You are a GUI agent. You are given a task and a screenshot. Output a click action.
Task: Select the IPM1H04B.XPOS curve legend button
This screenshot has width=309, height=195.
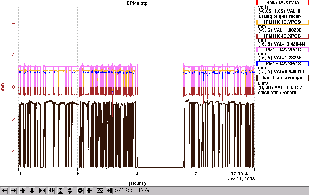pyautogui.click(x=282, y=36)
